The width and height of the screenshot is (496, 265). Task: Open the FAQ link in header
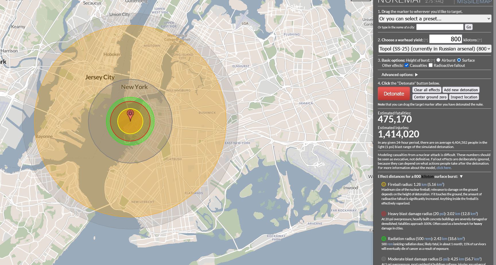pyautogui.click(x=439, y=1)
